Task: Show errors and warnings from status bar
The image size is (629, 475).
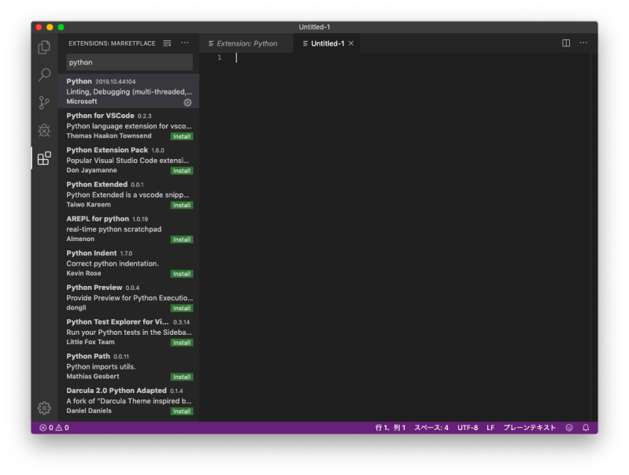Action: coord(54,428)
